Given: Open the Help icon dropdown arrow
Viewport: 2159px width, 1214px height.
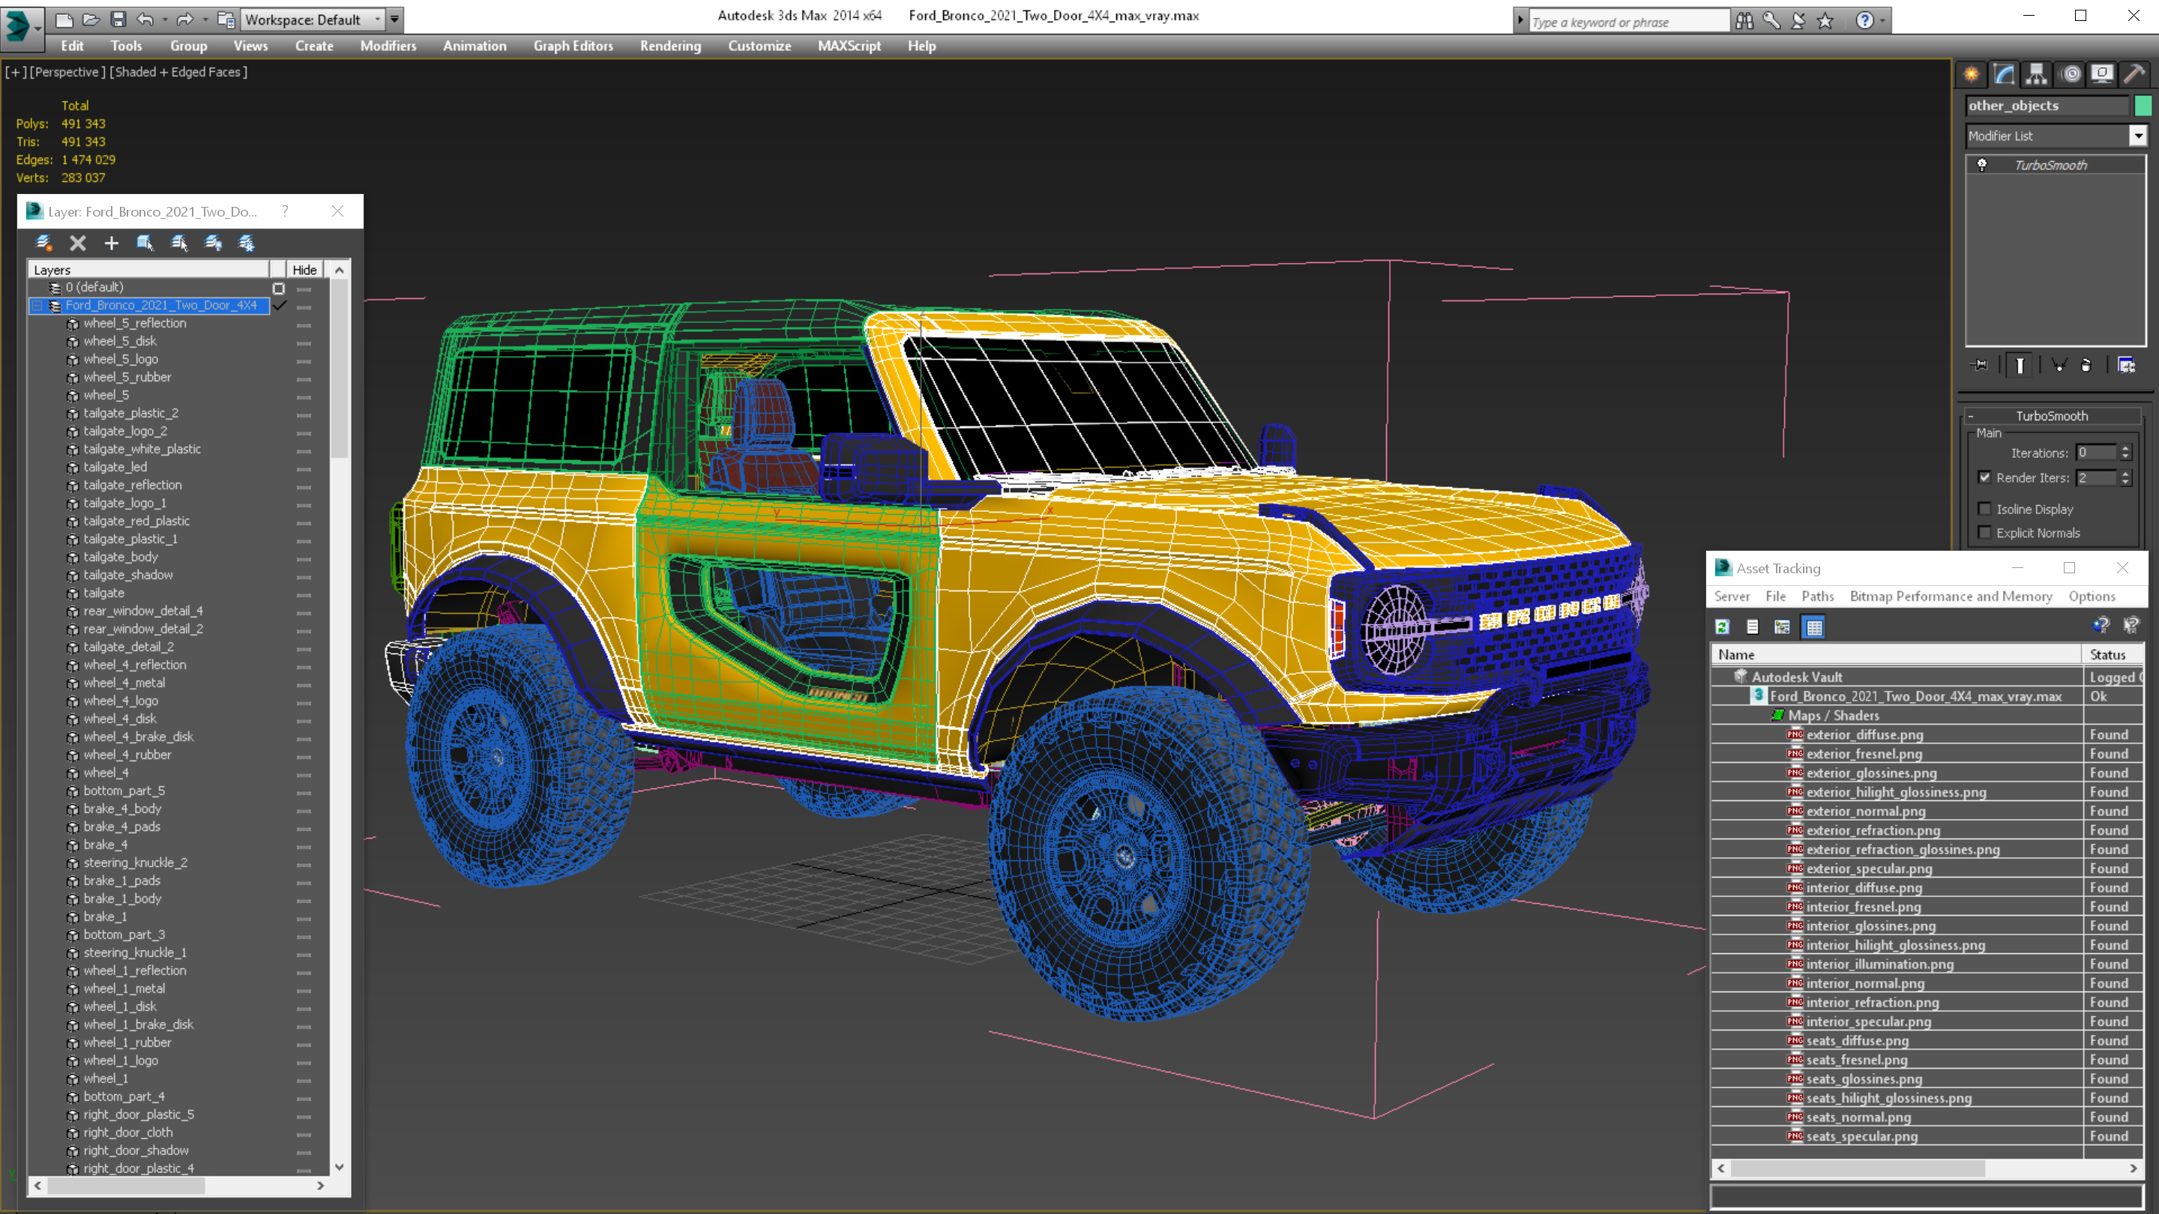Looking at the screenshot, I should coord(1882,20).
